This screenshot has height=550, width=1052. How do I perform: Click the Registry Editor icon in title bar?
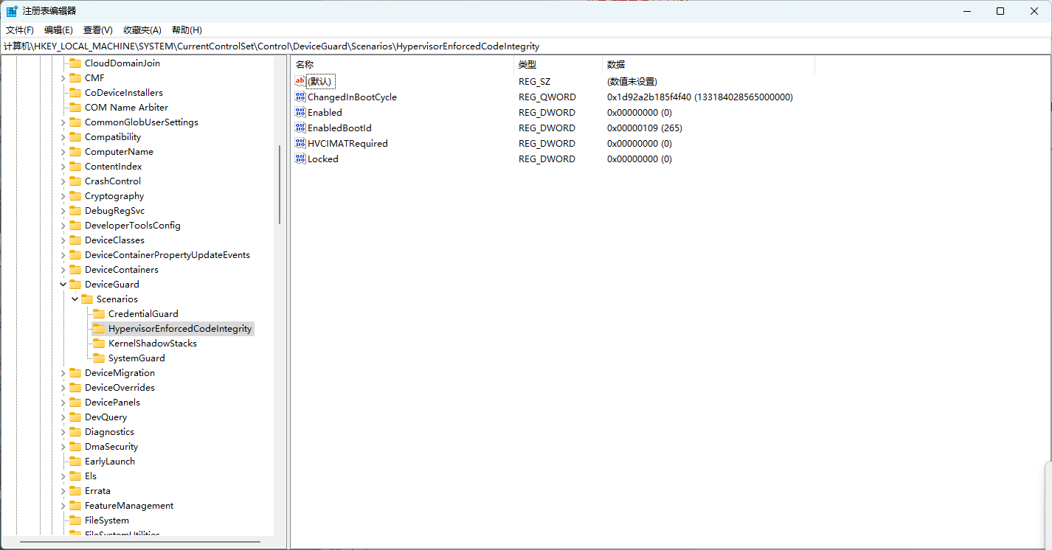[13, 11]
